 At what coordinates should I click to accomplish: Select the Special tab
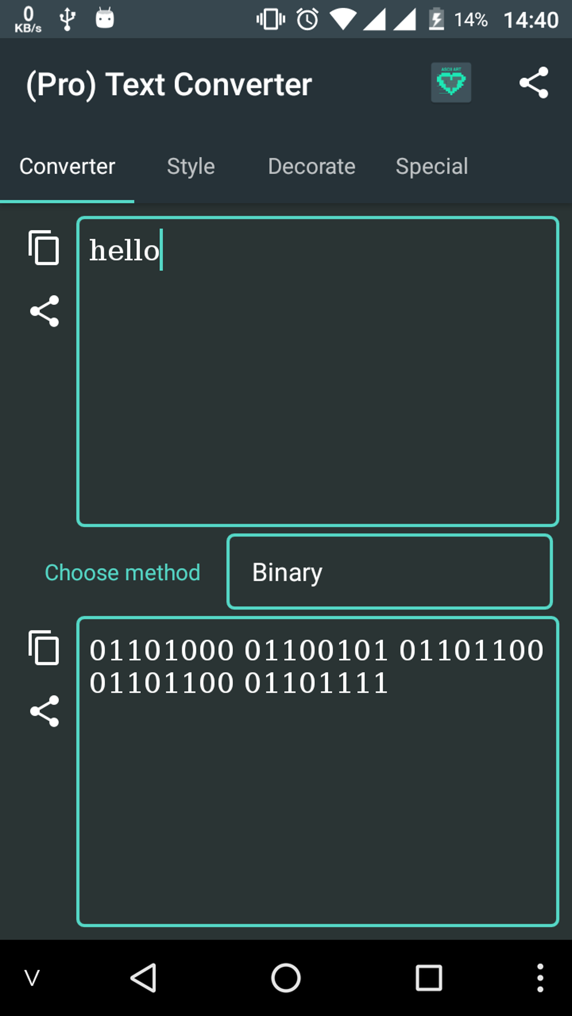point(431,166)
